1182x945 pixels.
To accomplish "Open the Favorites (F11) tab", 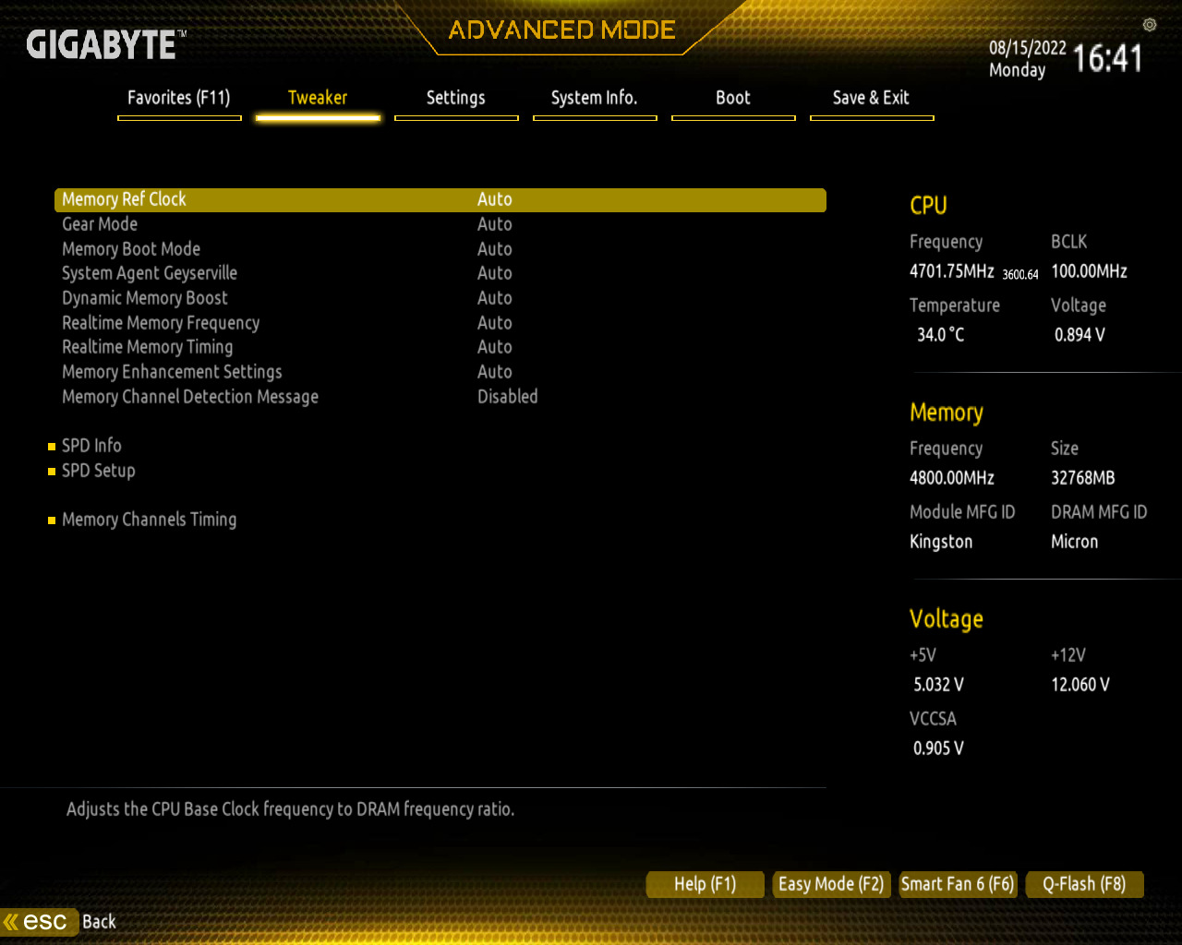I will coord(179,98).
